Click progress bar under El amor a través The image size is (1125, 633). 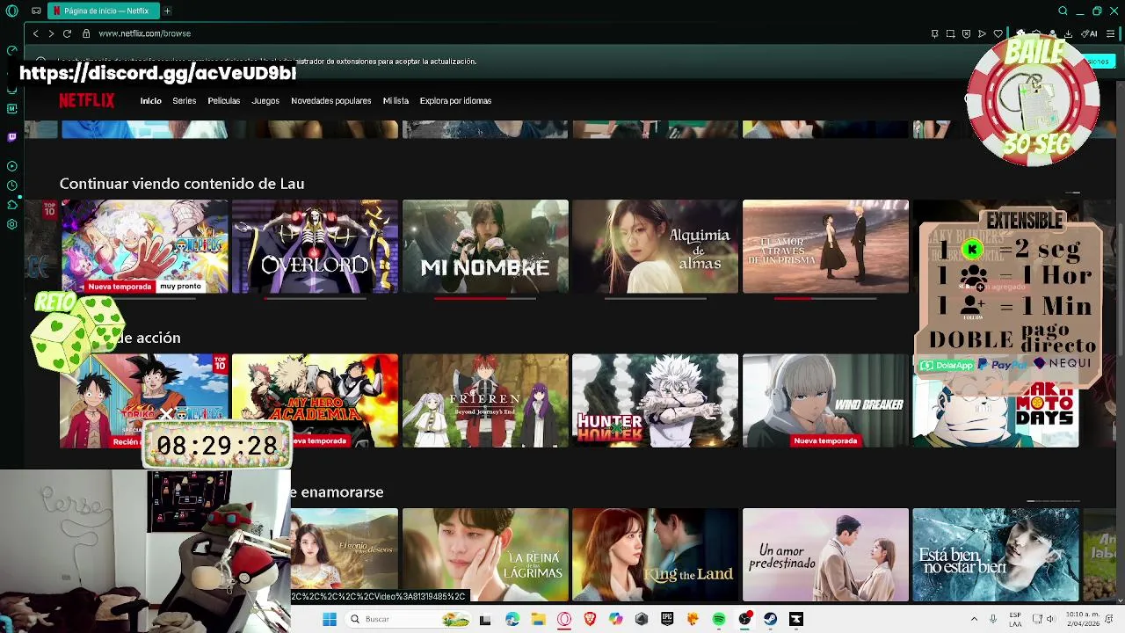pos(825,298)
